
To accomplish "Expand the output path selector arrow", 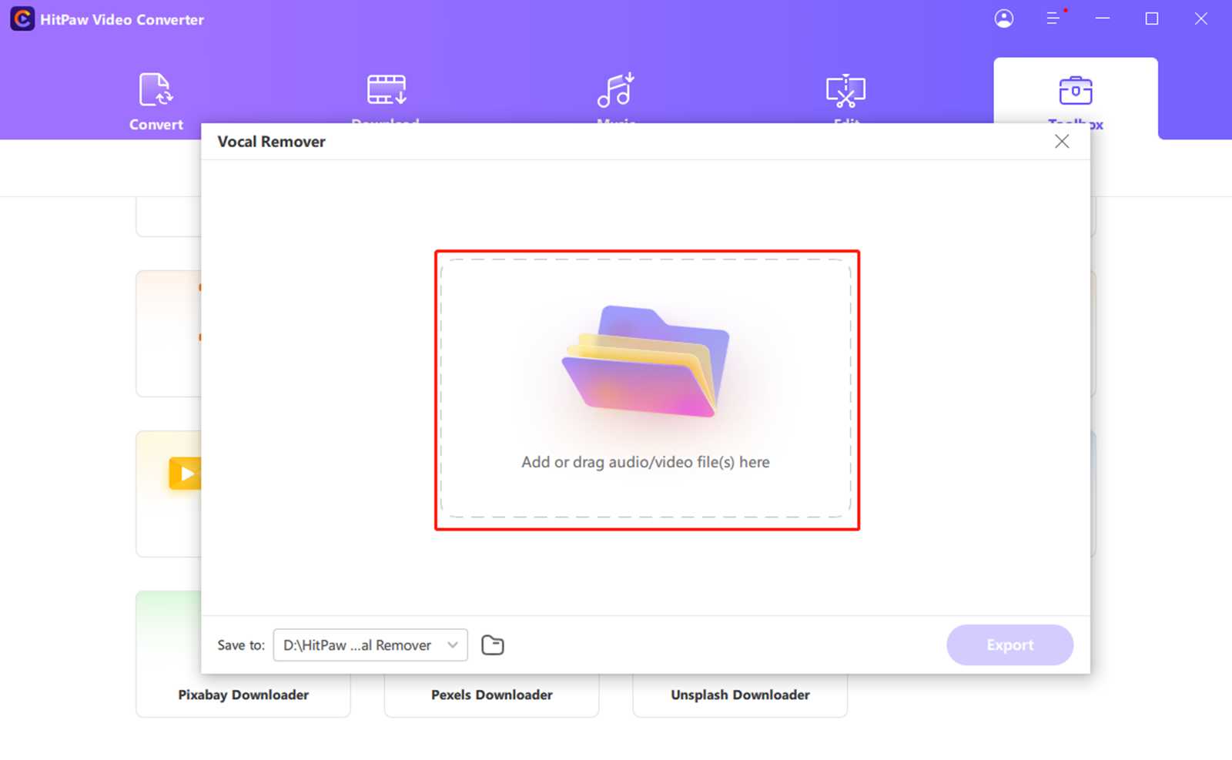I will click(x=454, y=645).
